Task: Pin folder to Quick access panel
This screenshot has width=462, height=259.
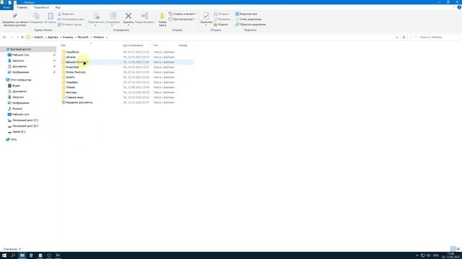Action: pos(14,19)
